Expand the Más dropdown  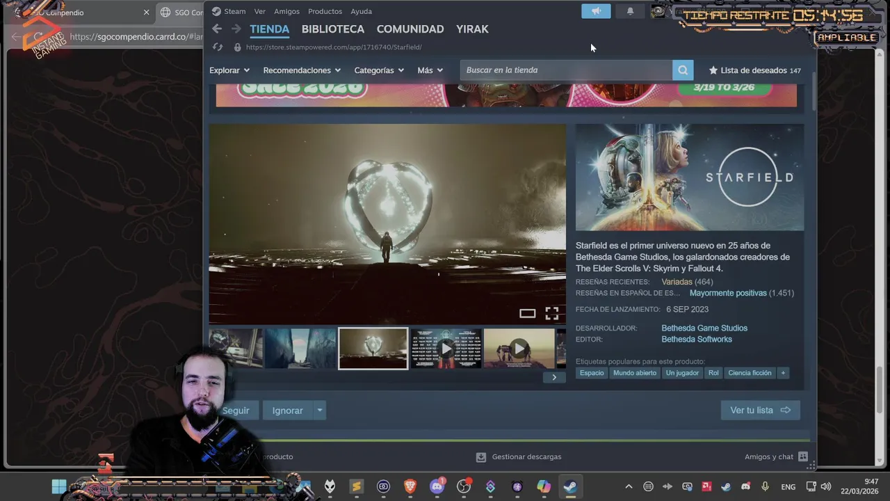430,70
